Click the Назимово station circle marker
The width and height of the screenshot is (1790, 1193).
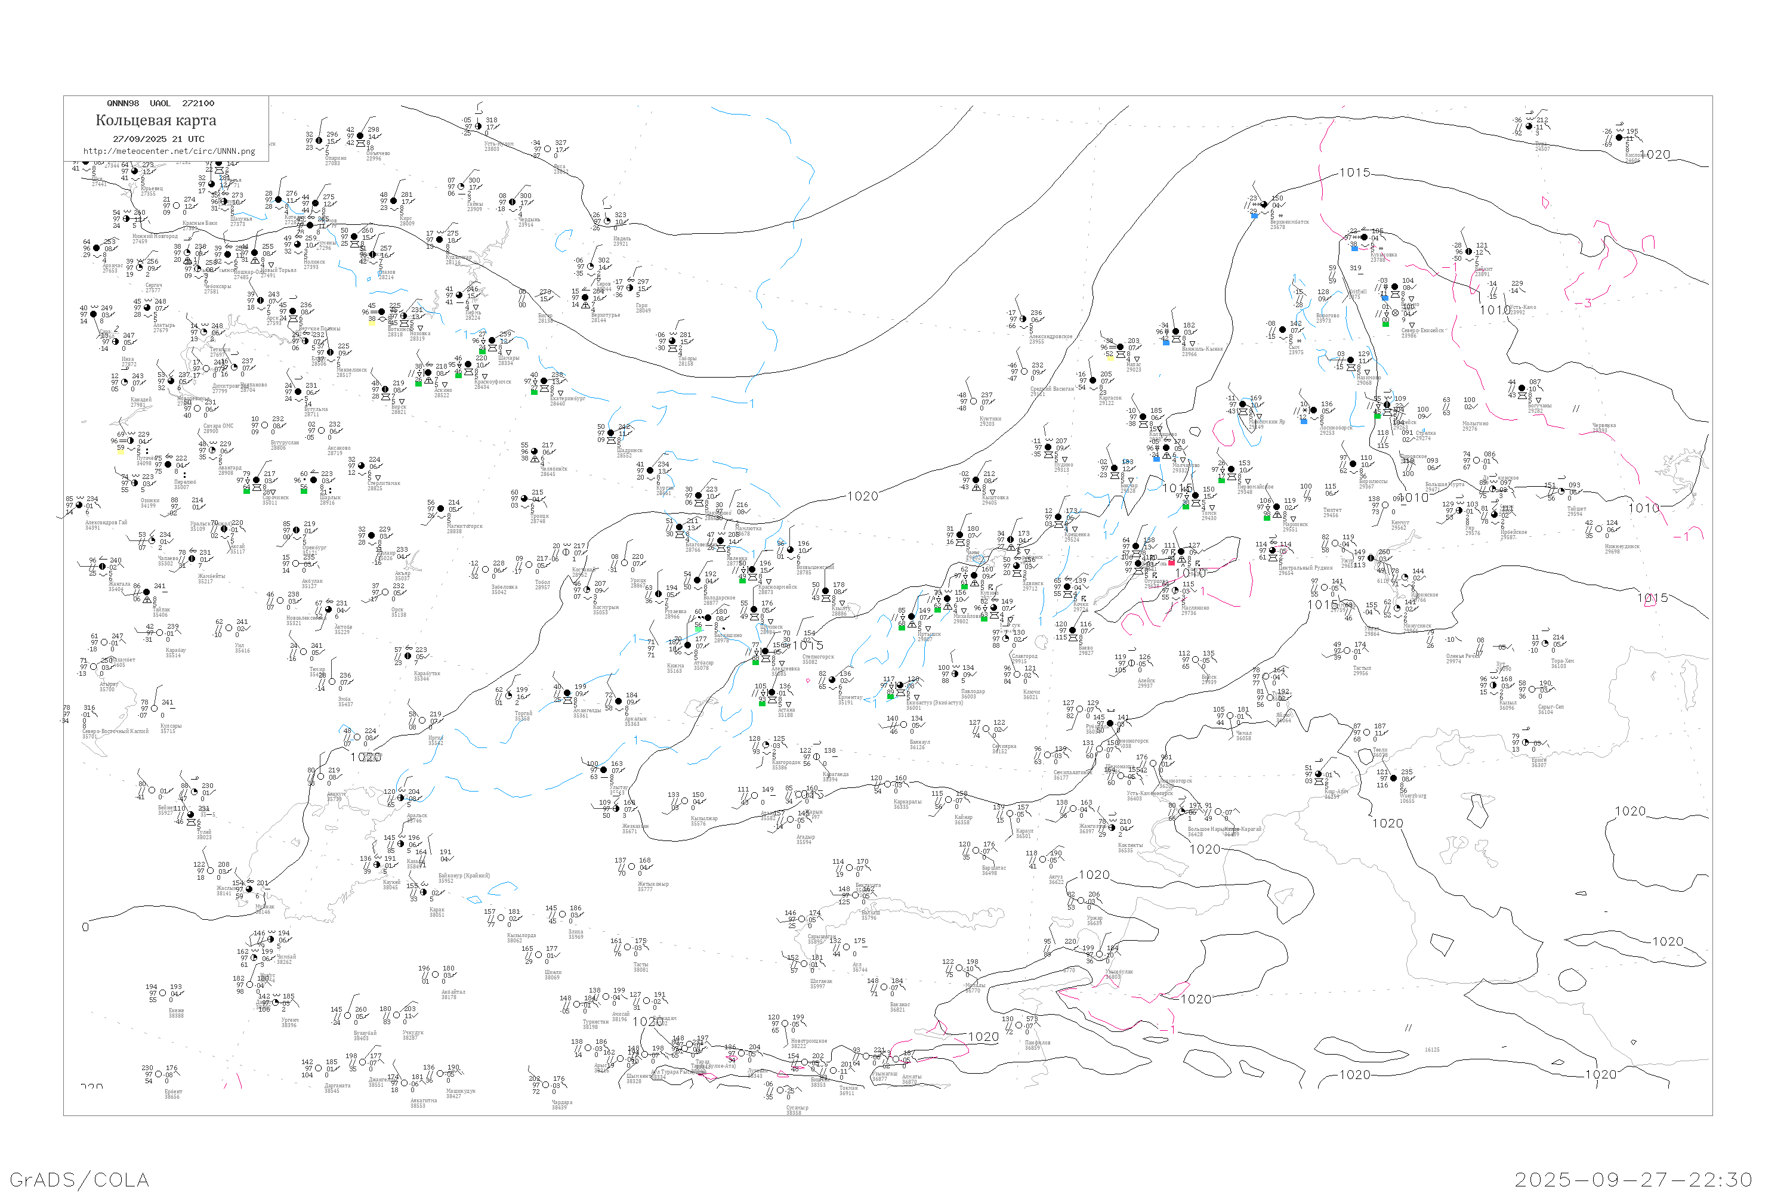click(1351, 360)
